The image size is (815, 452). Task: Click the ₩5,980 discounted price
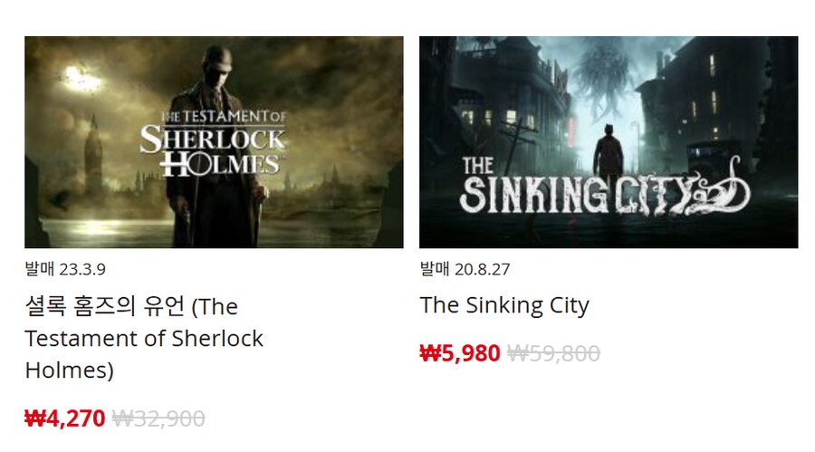click(x=460, y=353)
